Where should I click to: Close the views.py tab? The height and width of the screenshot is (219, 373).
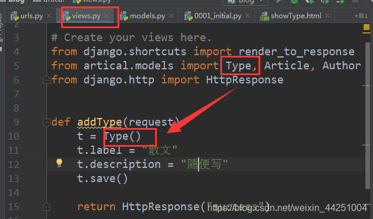point(106,16)
